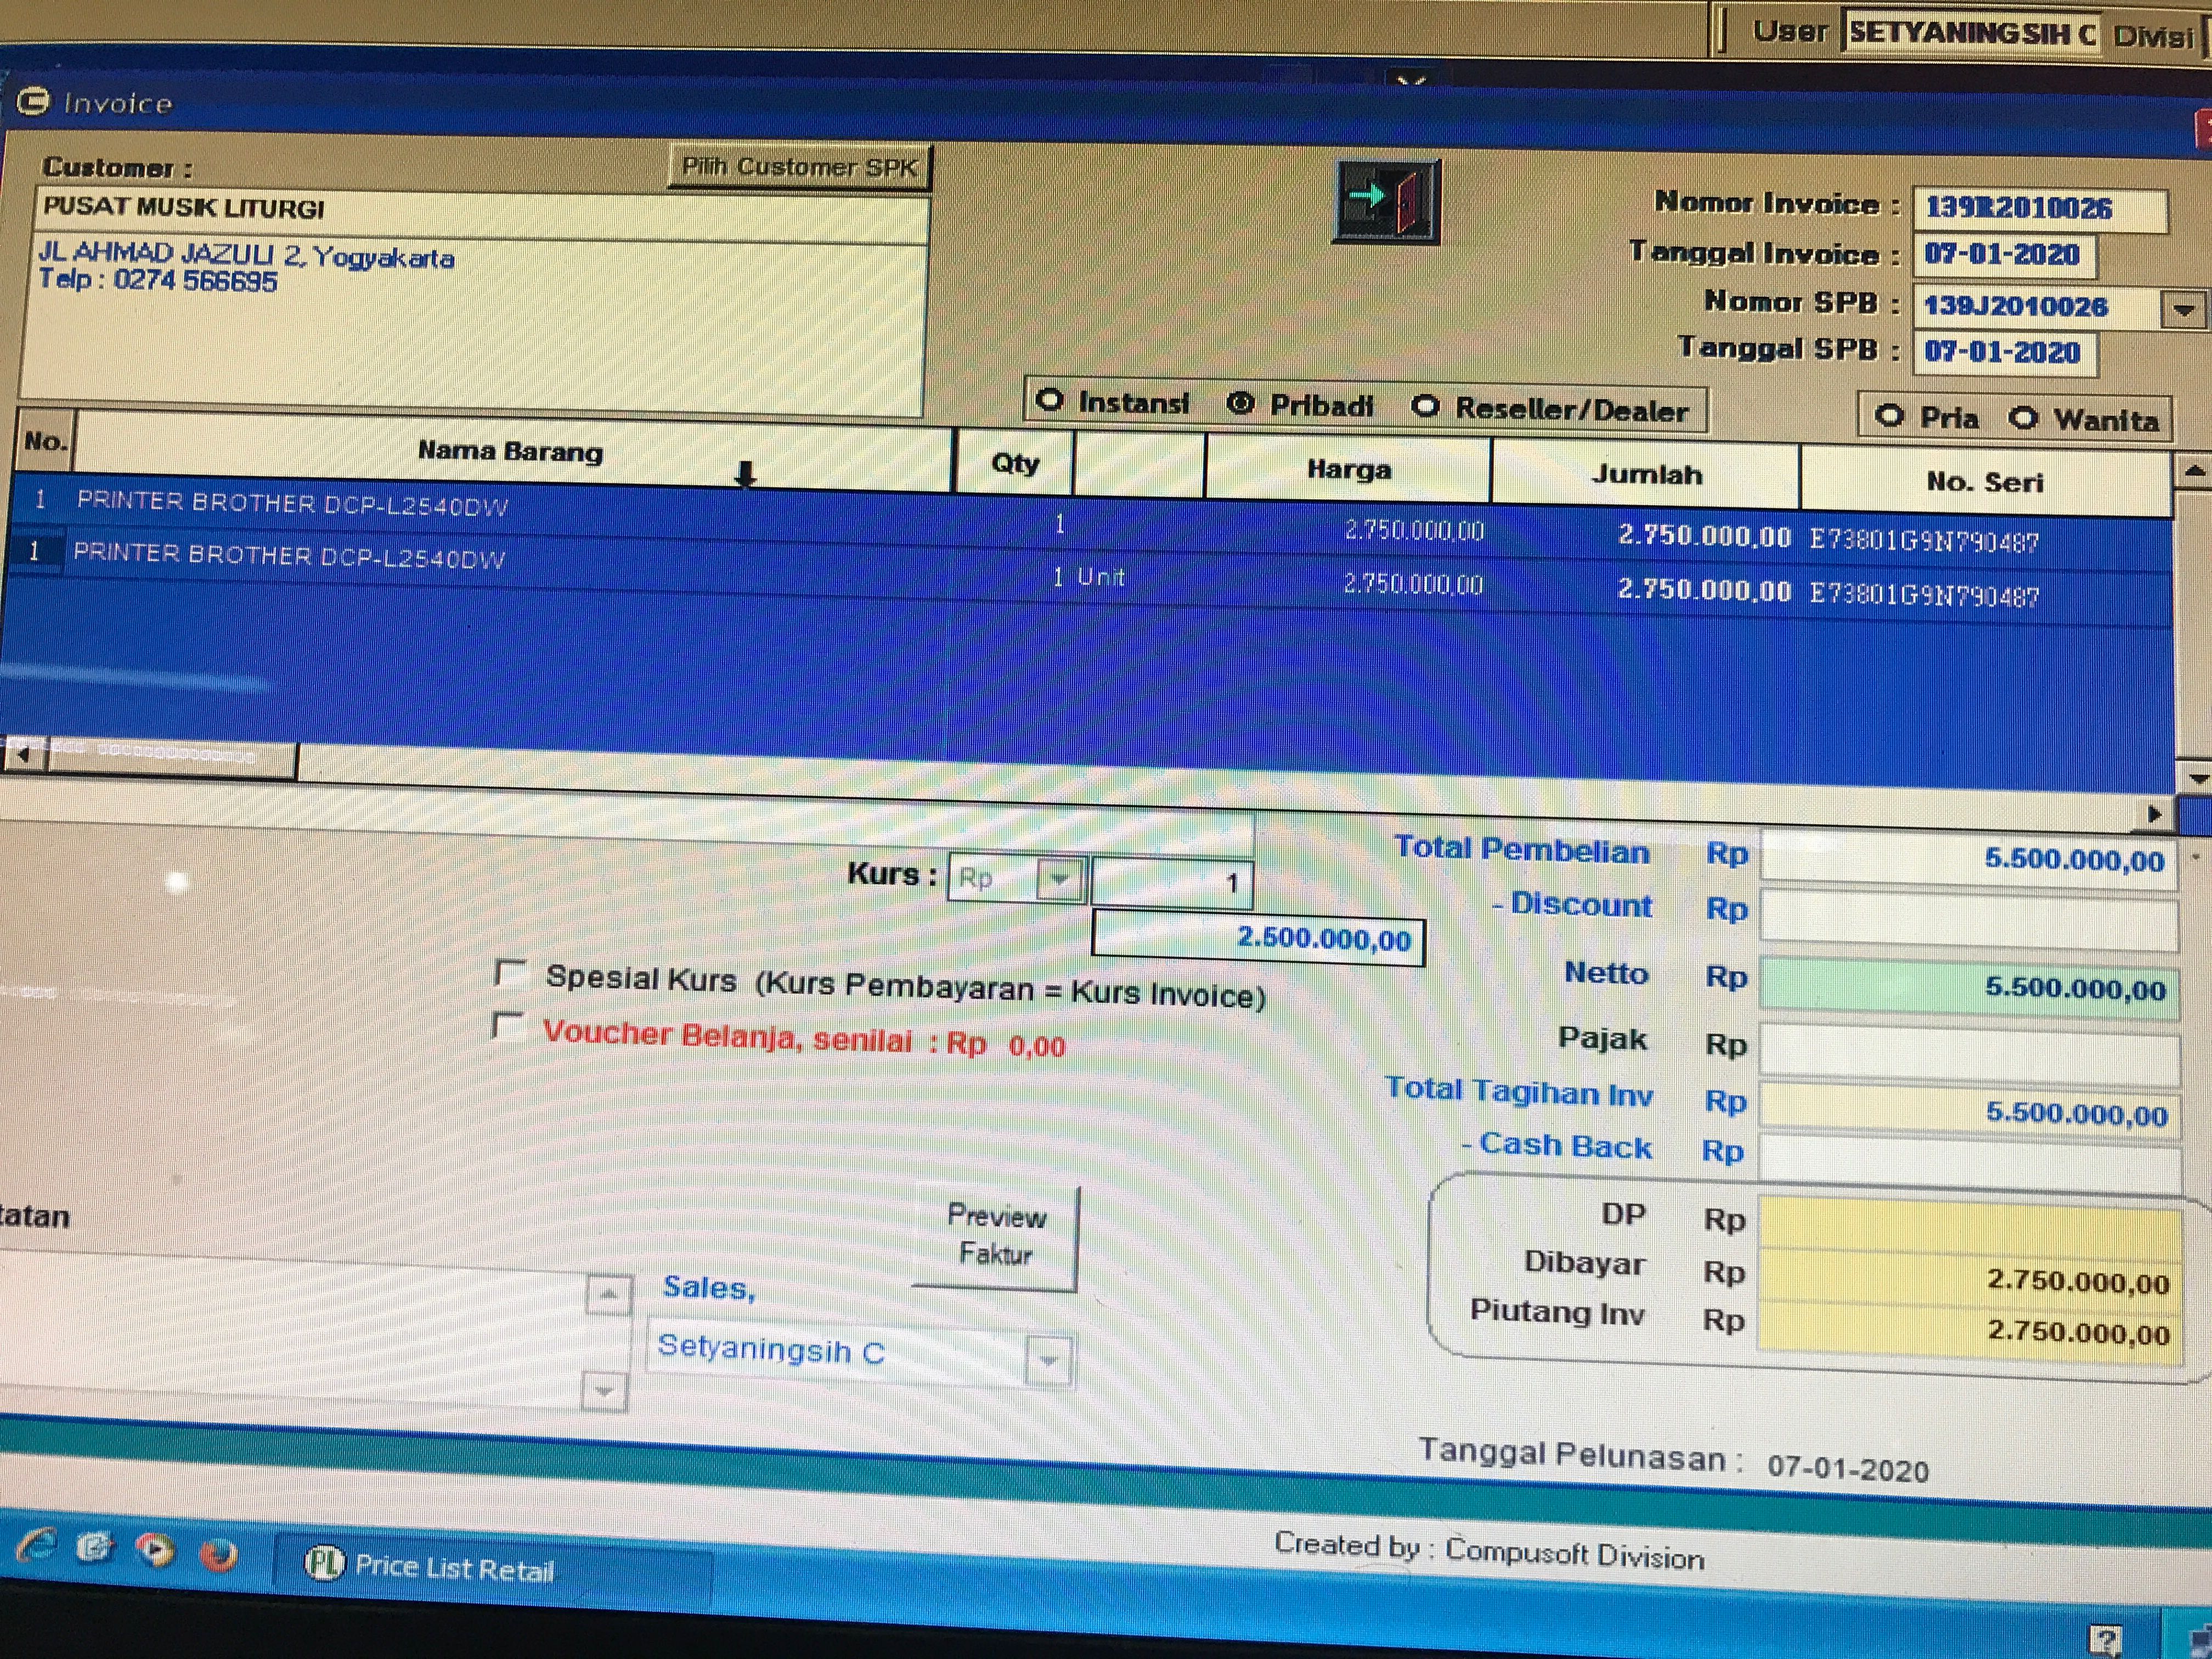Click the help question mark tray icon
Screen dimensions: 2212x1659
point(2105,1640)
